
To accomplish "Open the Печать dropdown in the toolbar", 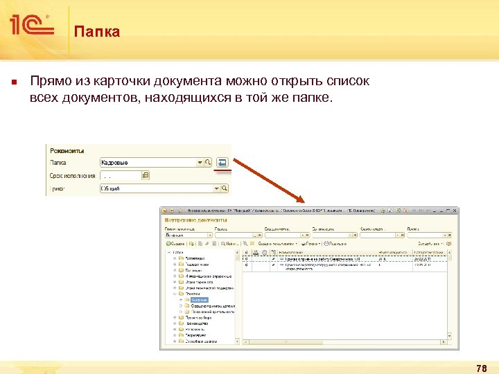I will 310,244.
